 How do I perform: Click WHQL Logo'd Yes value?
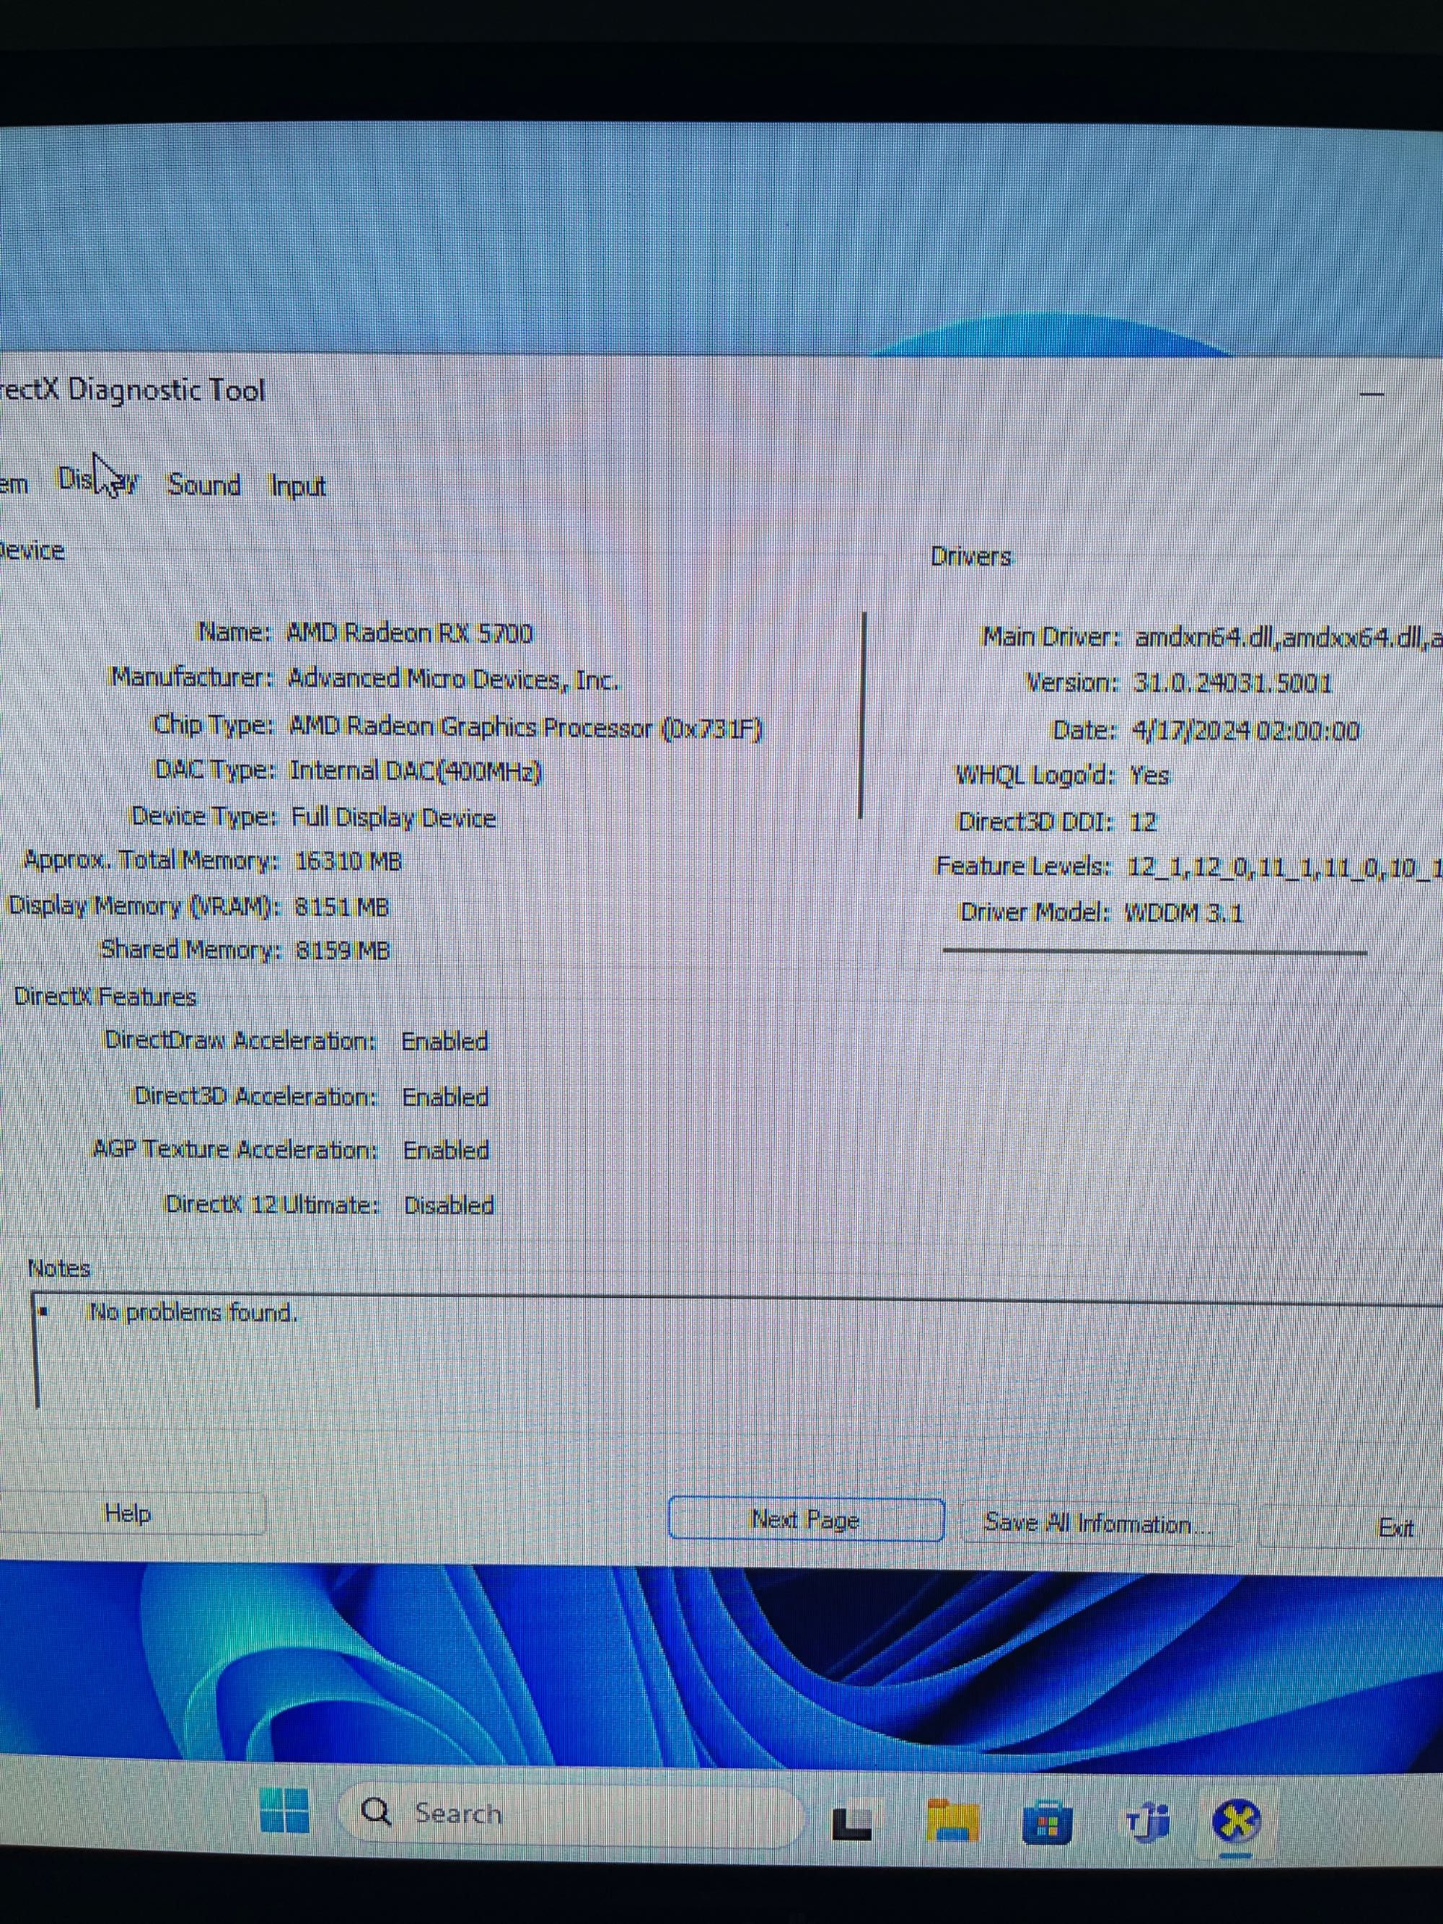pyautogui.click(x=1149, y=775)
